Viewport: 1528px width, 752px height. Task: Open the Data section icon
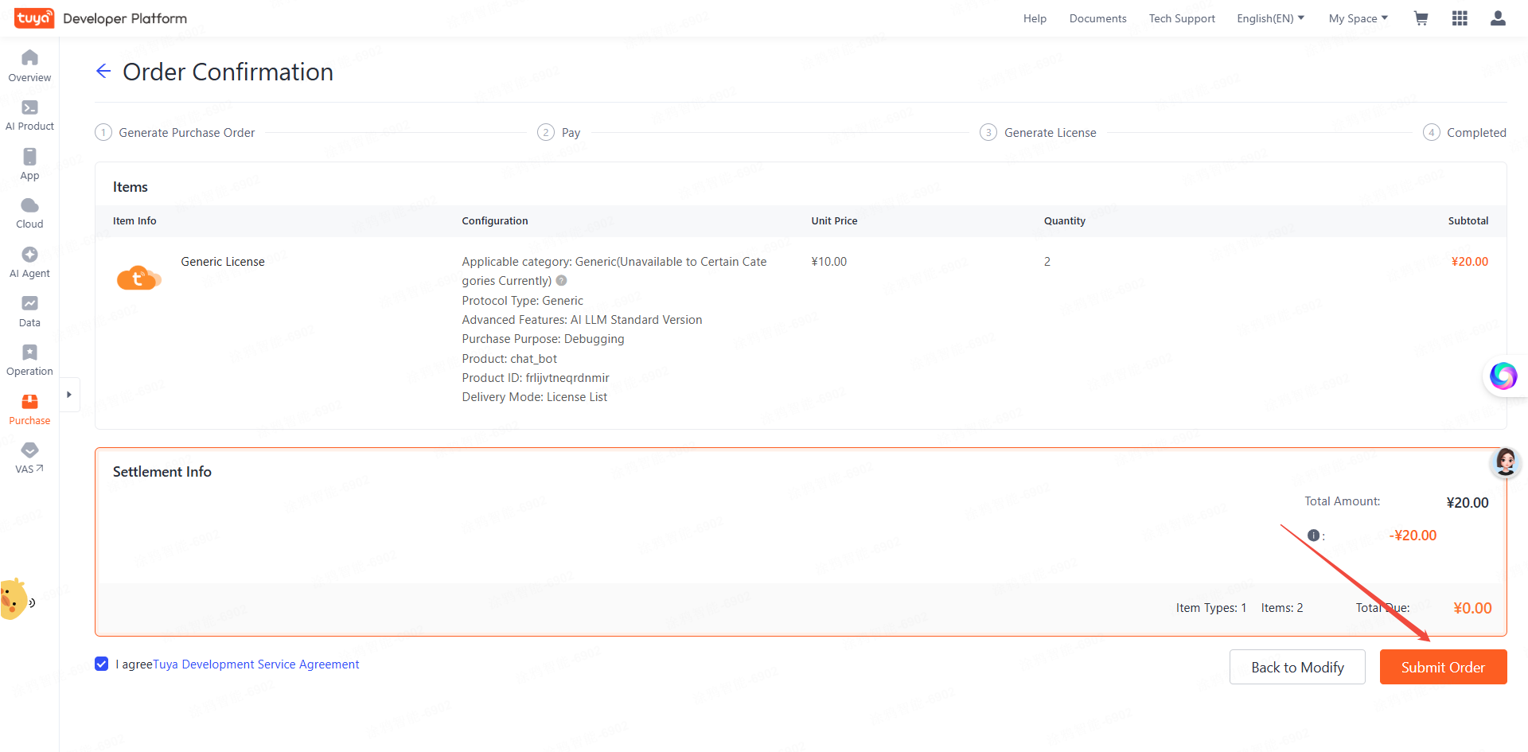(29, 303)
